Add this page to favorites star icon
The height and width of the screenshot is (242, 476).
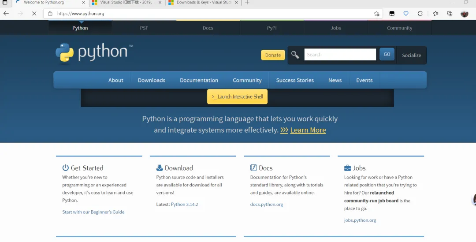point(376,14)
